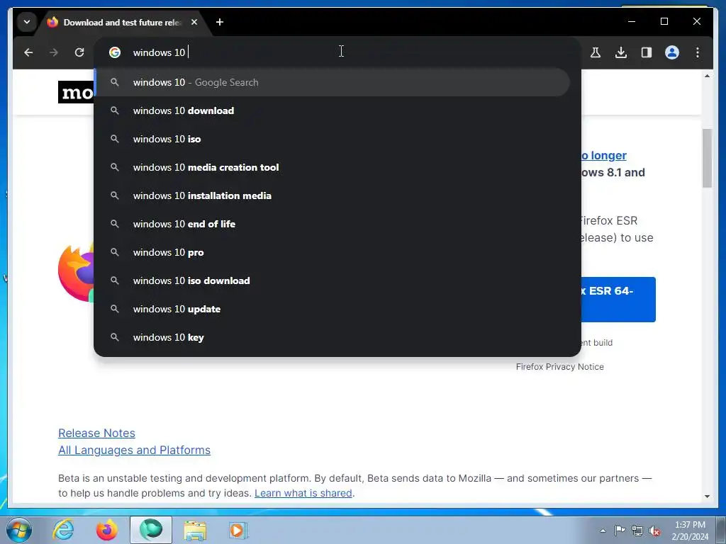Go back using the browser back arrow
Image resolution: width=726 pixels, height=544 pixels.
[28, 52]
